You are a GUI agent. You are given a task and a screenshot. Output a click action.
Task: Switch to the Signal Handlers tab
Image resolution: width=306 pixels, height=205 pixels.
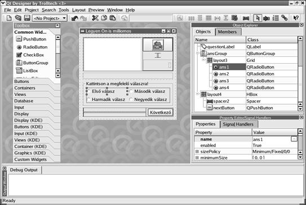(x=238, y=124)
